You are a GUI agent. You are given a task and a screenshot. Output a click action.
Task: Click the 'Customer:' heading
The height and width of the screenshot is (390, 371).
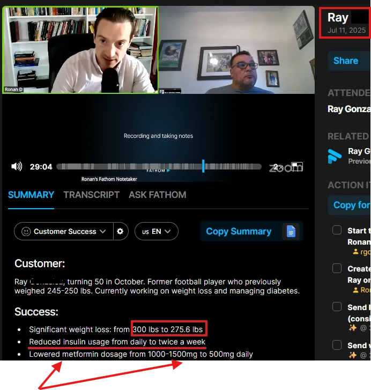coord(40,263)
